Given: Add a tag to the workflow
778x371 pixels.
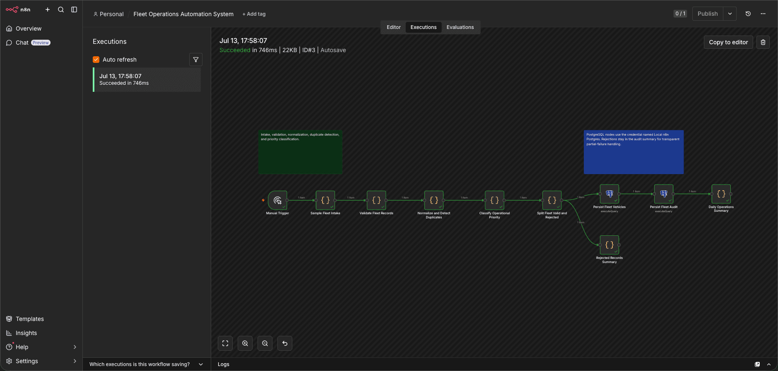Looking at the screenshot, I should tap(254, 14).
